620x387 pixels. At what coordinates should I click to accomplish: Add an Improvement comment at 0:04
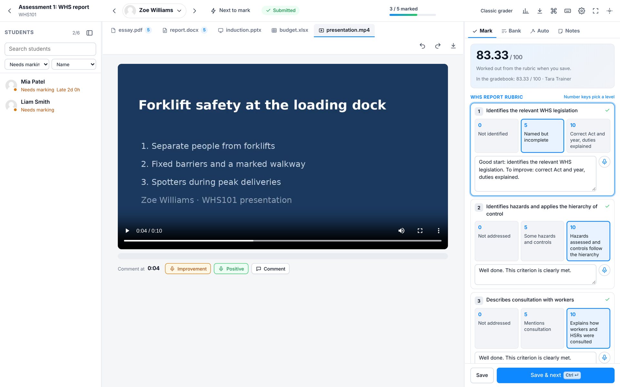click(x=188, y=269)
